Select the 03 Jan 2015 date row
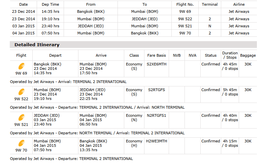 (x=24, y=26)
